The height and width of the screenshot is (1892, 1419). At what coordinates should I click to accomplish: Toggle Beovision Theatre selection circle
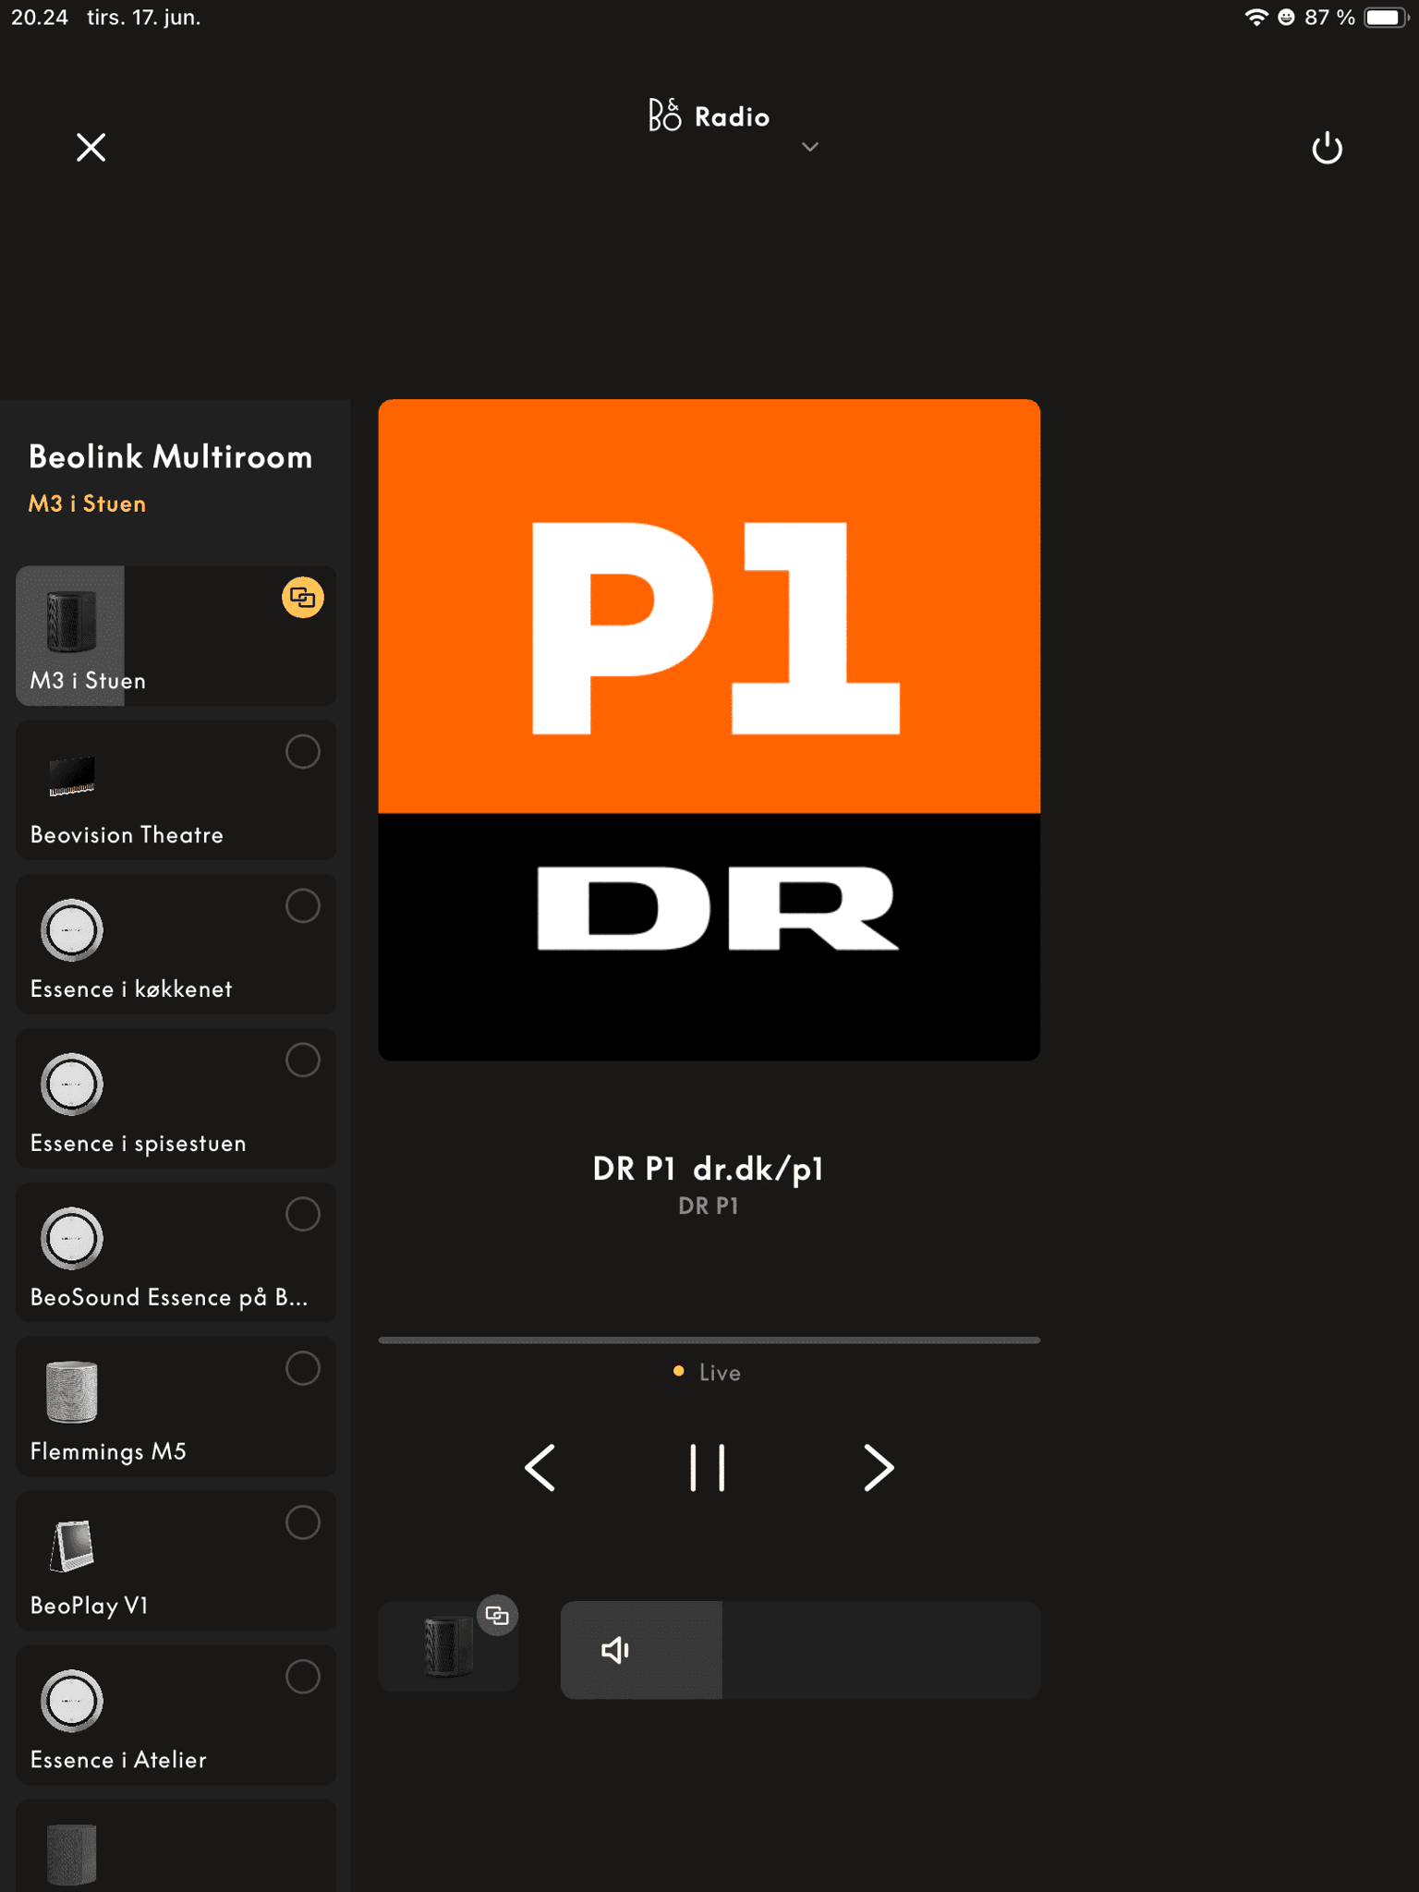[303, 752]
